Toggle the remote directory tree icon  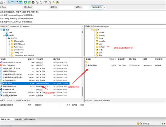pyautogui.click(x=17, y=2)
